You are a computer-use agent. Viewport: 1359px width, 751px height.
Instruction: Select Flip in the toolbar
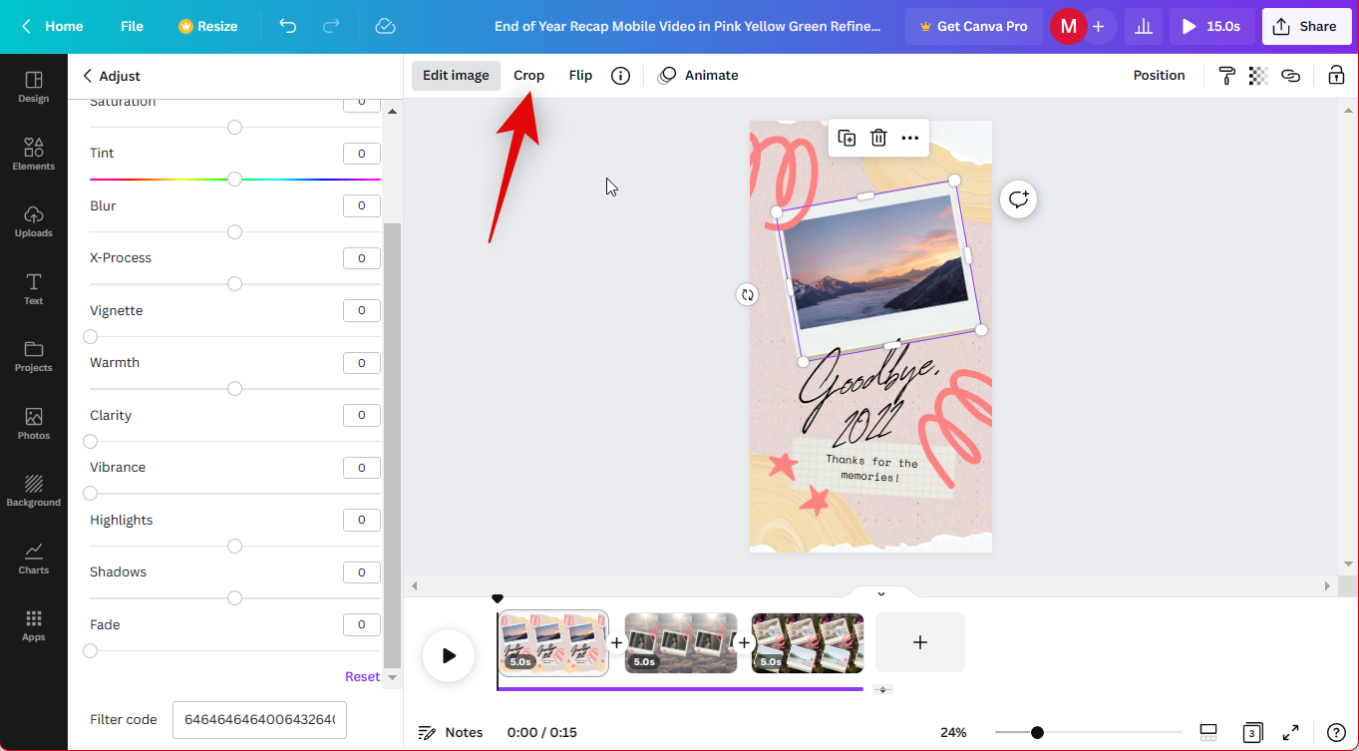point(580,76)
